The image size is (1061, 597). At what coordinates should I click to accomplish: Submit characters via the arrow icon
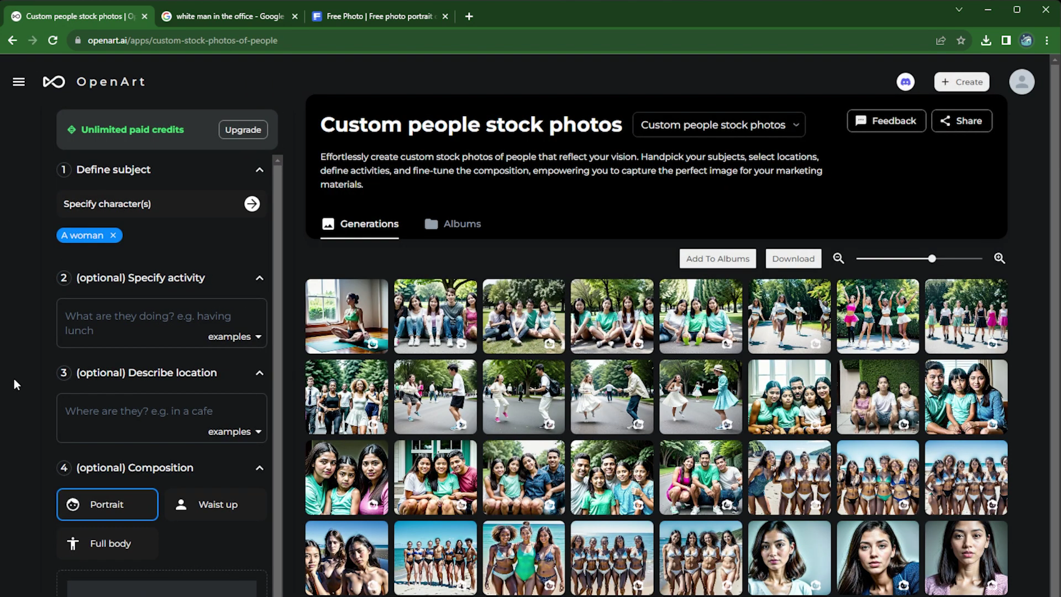coord(252,203)
